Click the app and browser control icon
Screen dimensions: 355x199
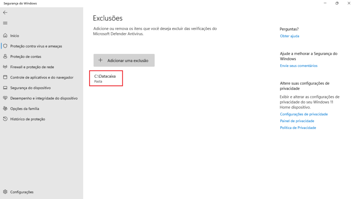tap(5, 77)
